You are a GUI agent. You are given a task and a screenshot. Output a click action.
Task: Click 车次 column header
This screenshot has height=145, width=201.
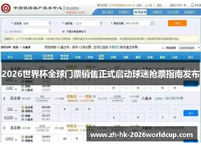coord(10,57)
